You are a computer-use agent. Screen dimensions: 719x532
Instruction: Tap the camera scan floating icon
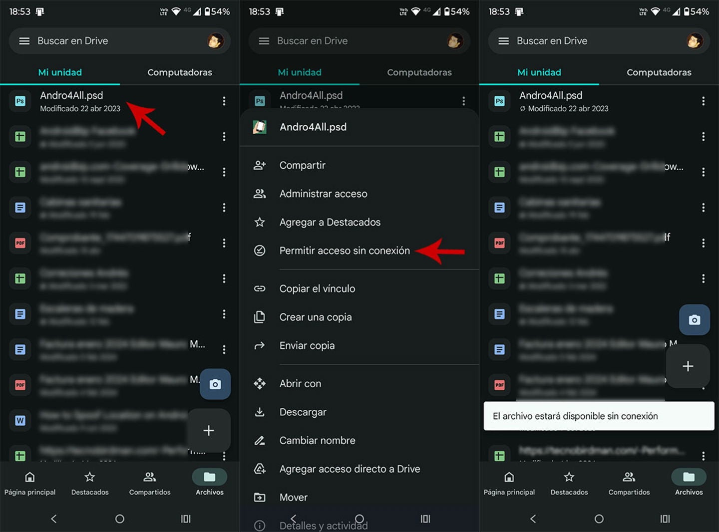pyautogui.click(x=215, y=384)
